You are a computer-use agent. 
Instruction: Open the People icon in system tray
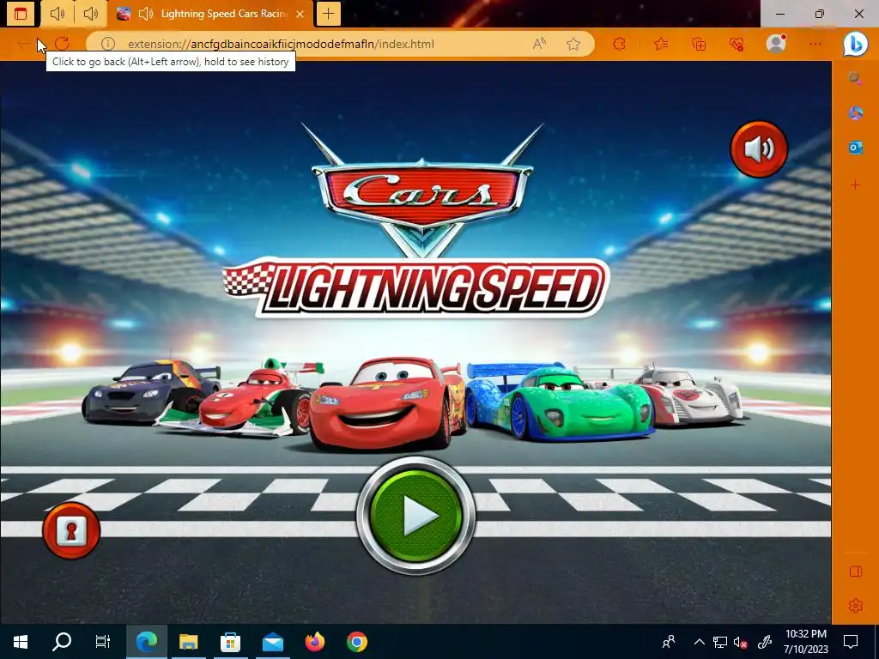668,642
